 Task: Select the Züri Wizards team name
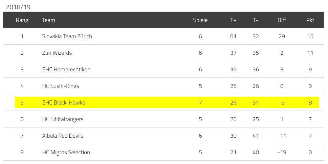tap(57, 53)
